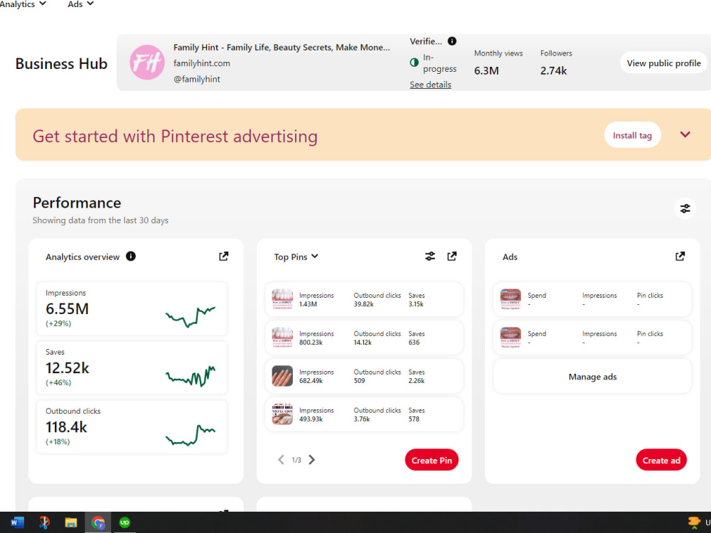Click the Impressions 6.55M card
The image size is (711, 533).
click(x=132, y=308)
